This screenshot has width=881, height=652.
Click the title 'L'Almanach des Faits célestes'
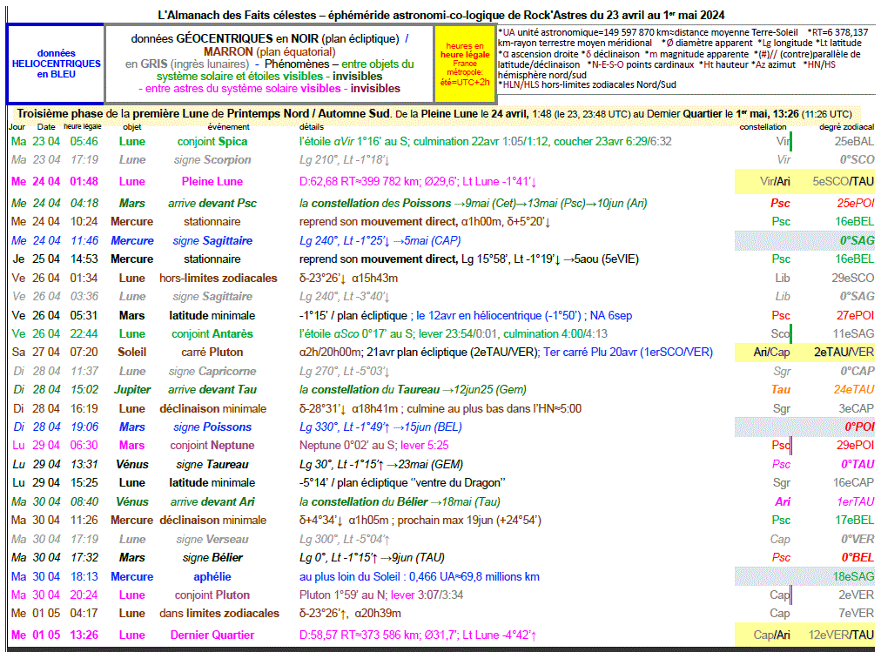[x=237, y=15]
